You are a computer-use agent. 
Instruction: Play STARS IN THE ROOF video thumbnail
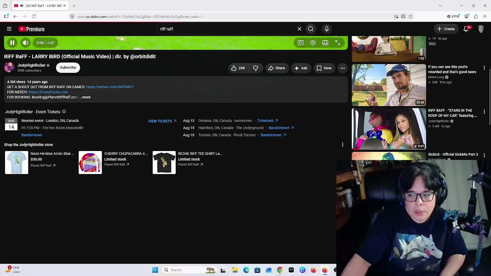[389, 129]
